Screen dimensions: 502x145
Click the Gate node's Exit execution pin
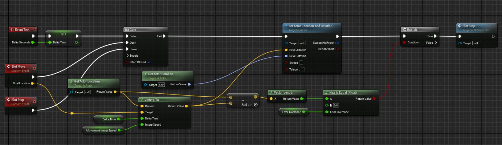click(x=164, y=36)
